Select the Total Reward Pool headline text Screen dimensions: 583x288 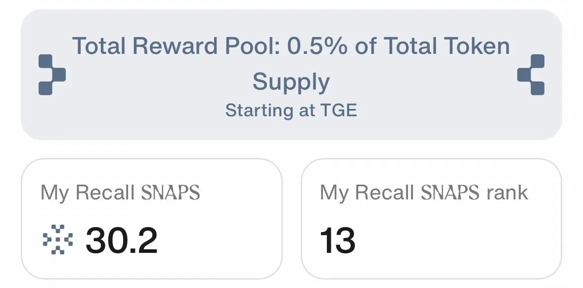291,64
